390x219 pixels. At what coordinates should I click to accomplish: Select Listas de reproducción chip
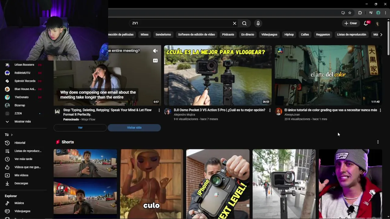352,35
